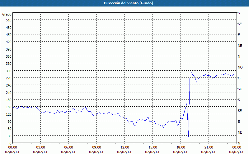Select the 480 value on the degree axis
The width and height of the screenshot is (249, 155).
click(x=9, y=28)
